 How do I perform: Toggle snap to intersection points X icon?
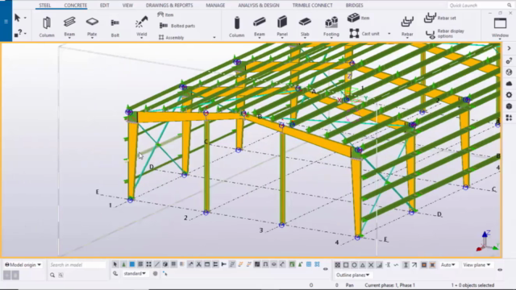371,265
